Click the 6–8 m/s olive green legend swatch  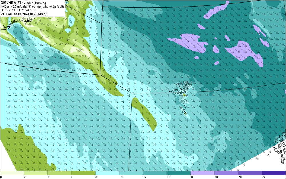[x=83, y=173]
